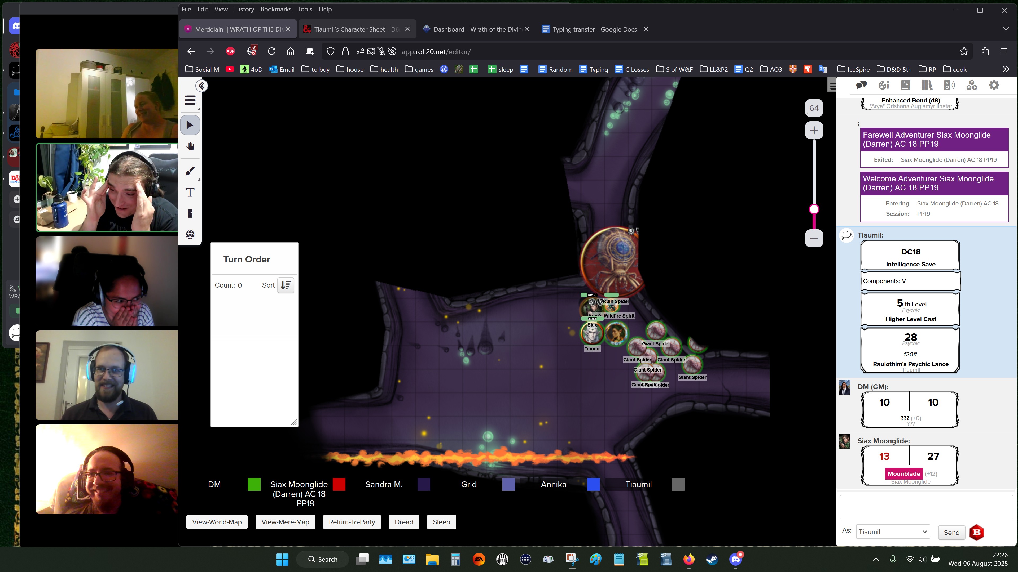The width and height of the screenshot is (1018, 572).
Task: Select the Pan hand tool
Action: 190,146
